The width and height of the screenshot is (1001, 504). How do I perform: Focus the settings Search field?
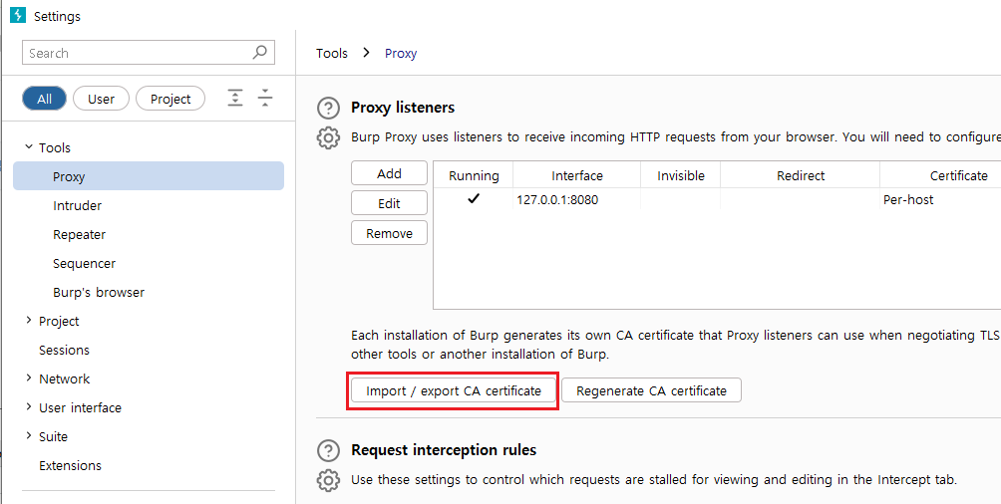[x=149, y=53]
